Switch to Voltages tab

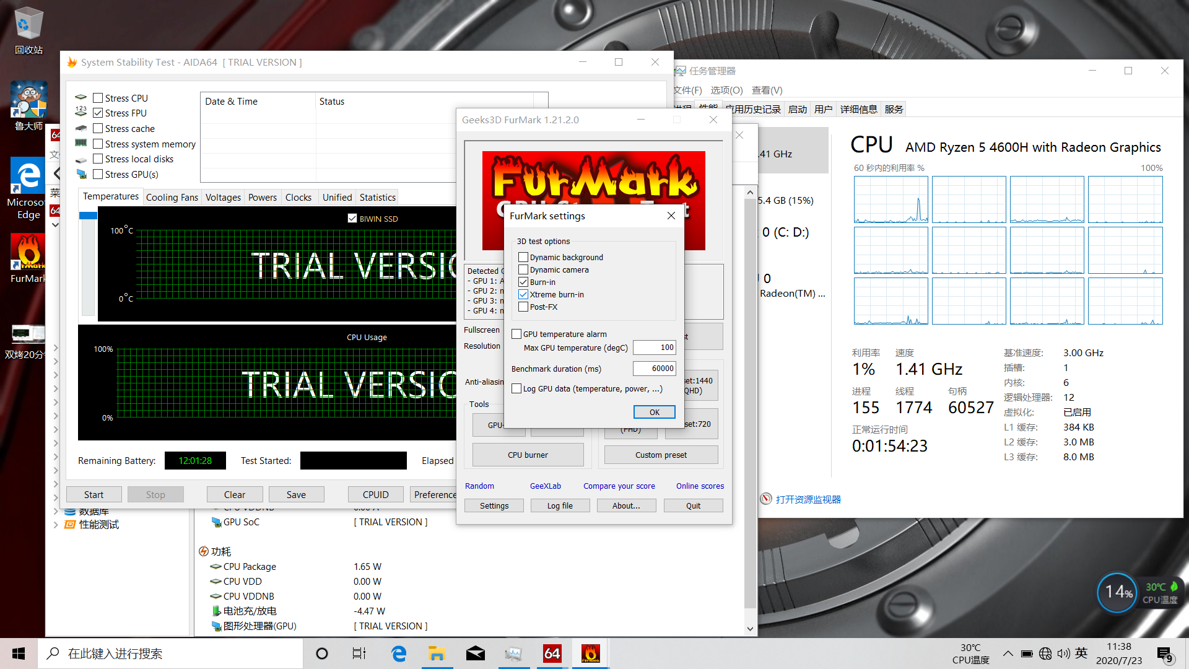223,197
